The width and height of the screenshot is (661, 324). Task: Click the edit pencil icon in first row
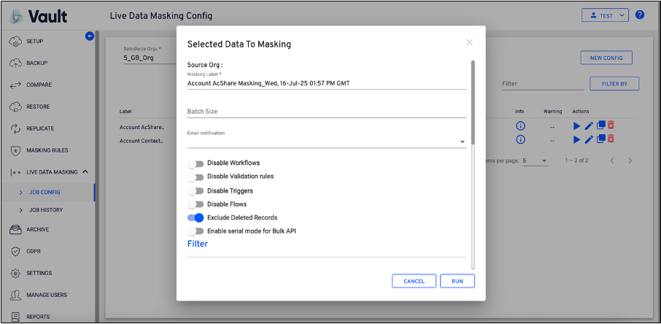589,126
